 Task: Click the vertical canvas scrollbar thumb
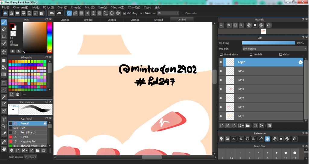click(x=215, y=77)
